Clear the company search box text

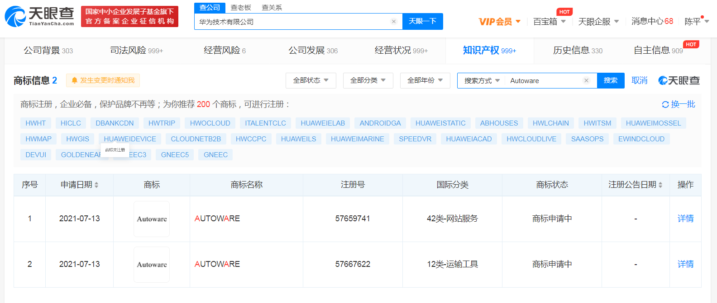point(394,22)
